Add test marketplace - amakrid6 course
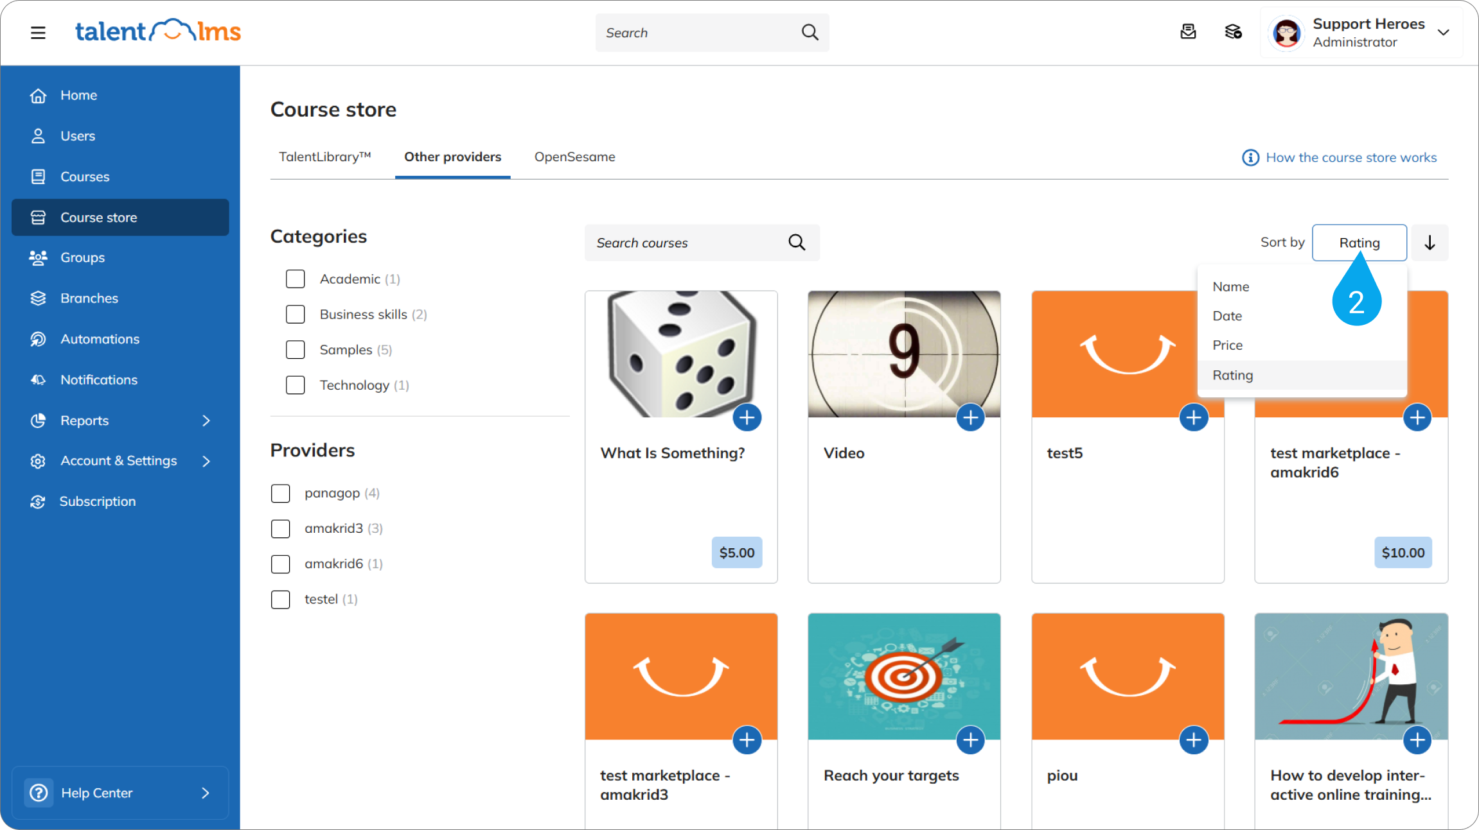 pos(1417,418)
